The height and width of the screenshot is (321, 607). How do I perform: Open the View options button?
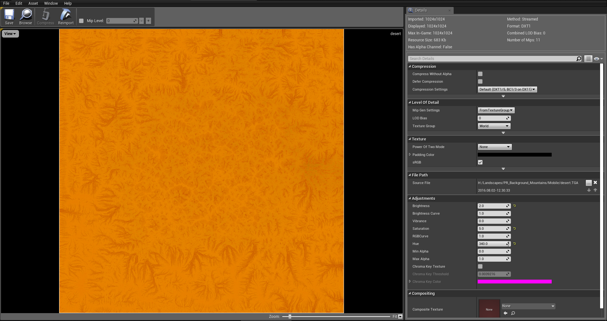click(10, 34)
